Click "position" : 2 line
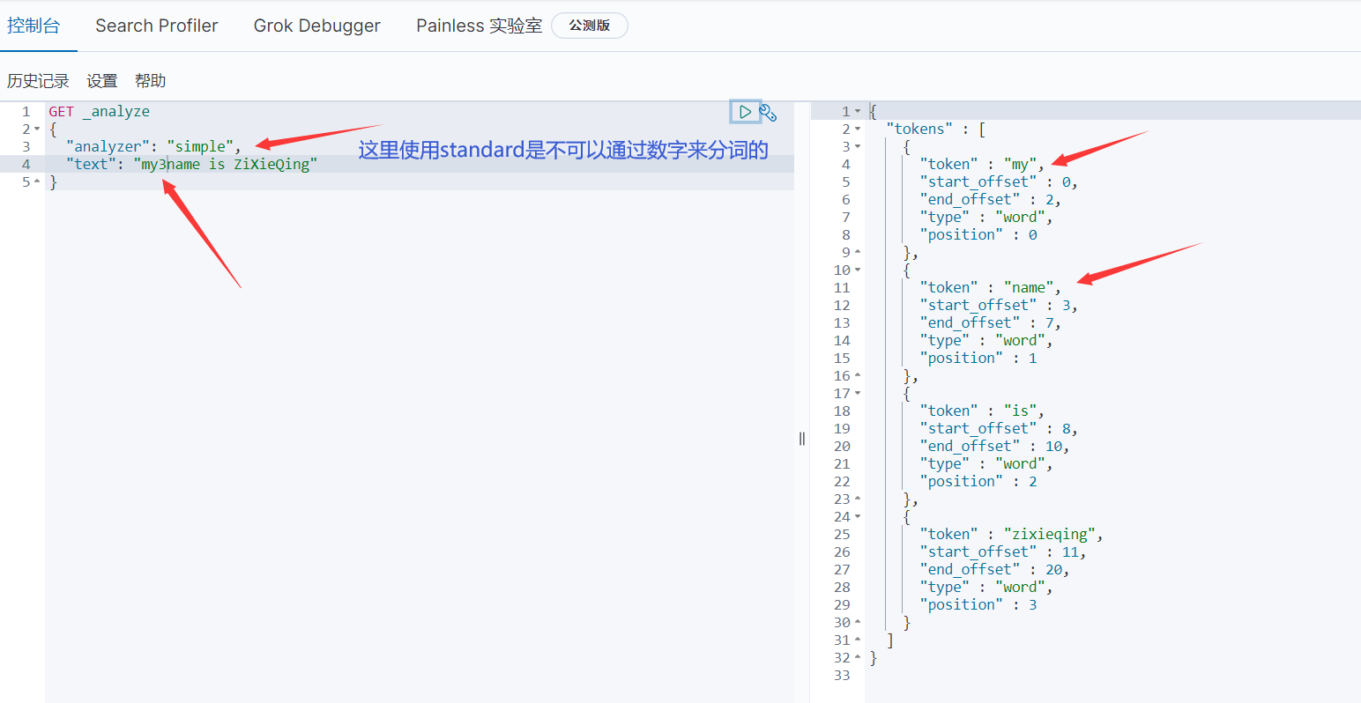 point(978,481)
